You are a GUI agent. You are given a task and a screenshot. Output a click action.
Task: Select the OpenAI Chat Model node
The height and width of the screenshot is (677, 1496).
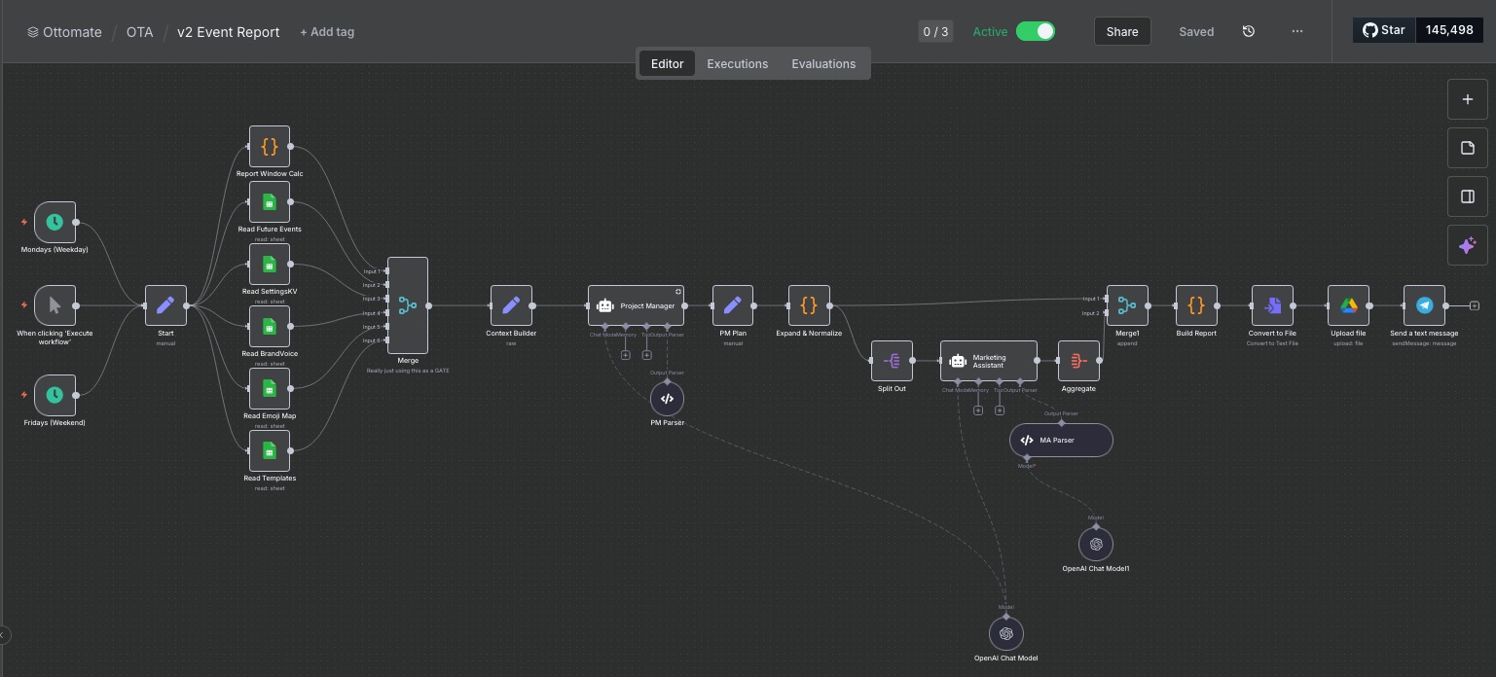tap(1005, 633)
